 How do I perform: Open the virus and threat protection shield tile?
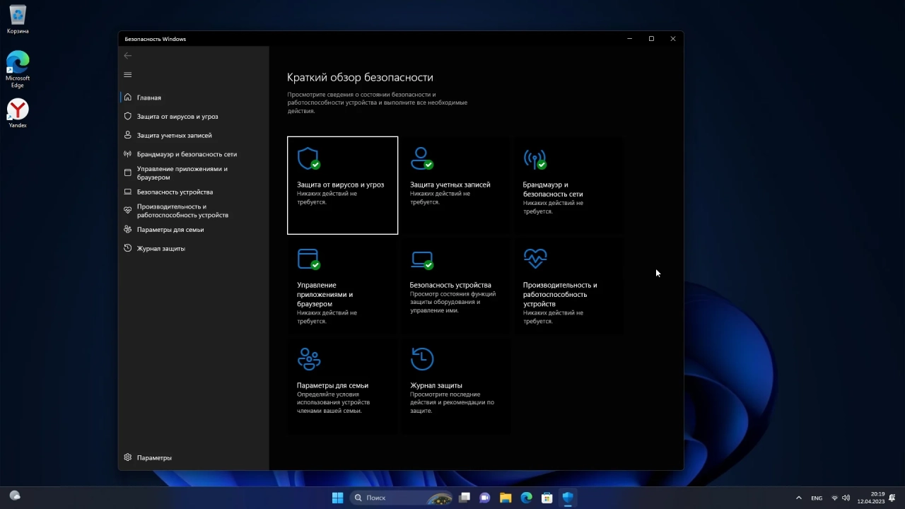(x=342, y=185)
